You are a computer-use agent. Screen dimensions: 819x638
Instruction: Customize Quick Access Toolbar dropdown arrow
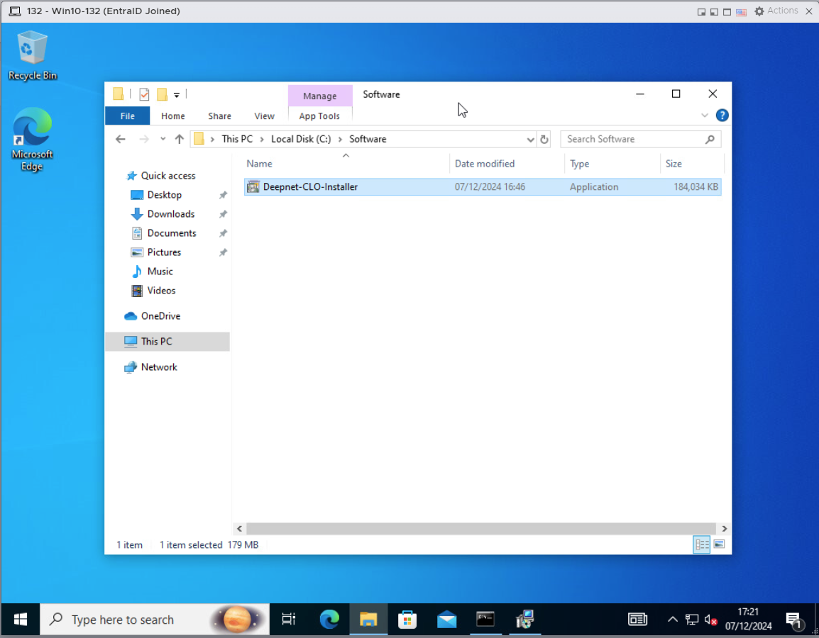(177, 94)
